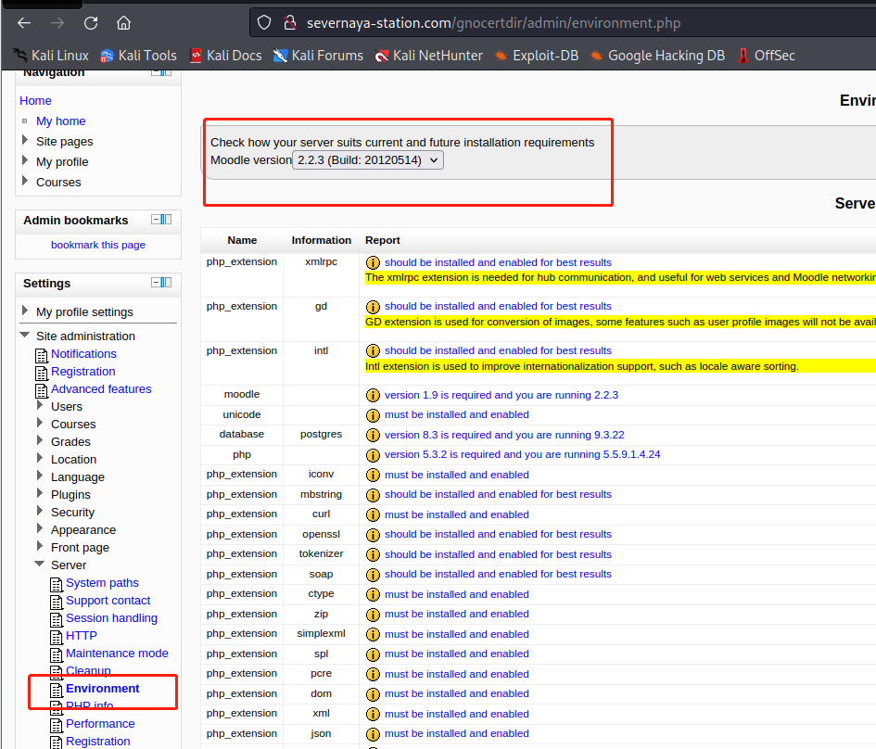The height and width of the screenshot is (749, 876).
Task: Expand the Users admin node
Action: tap(40, 405)
